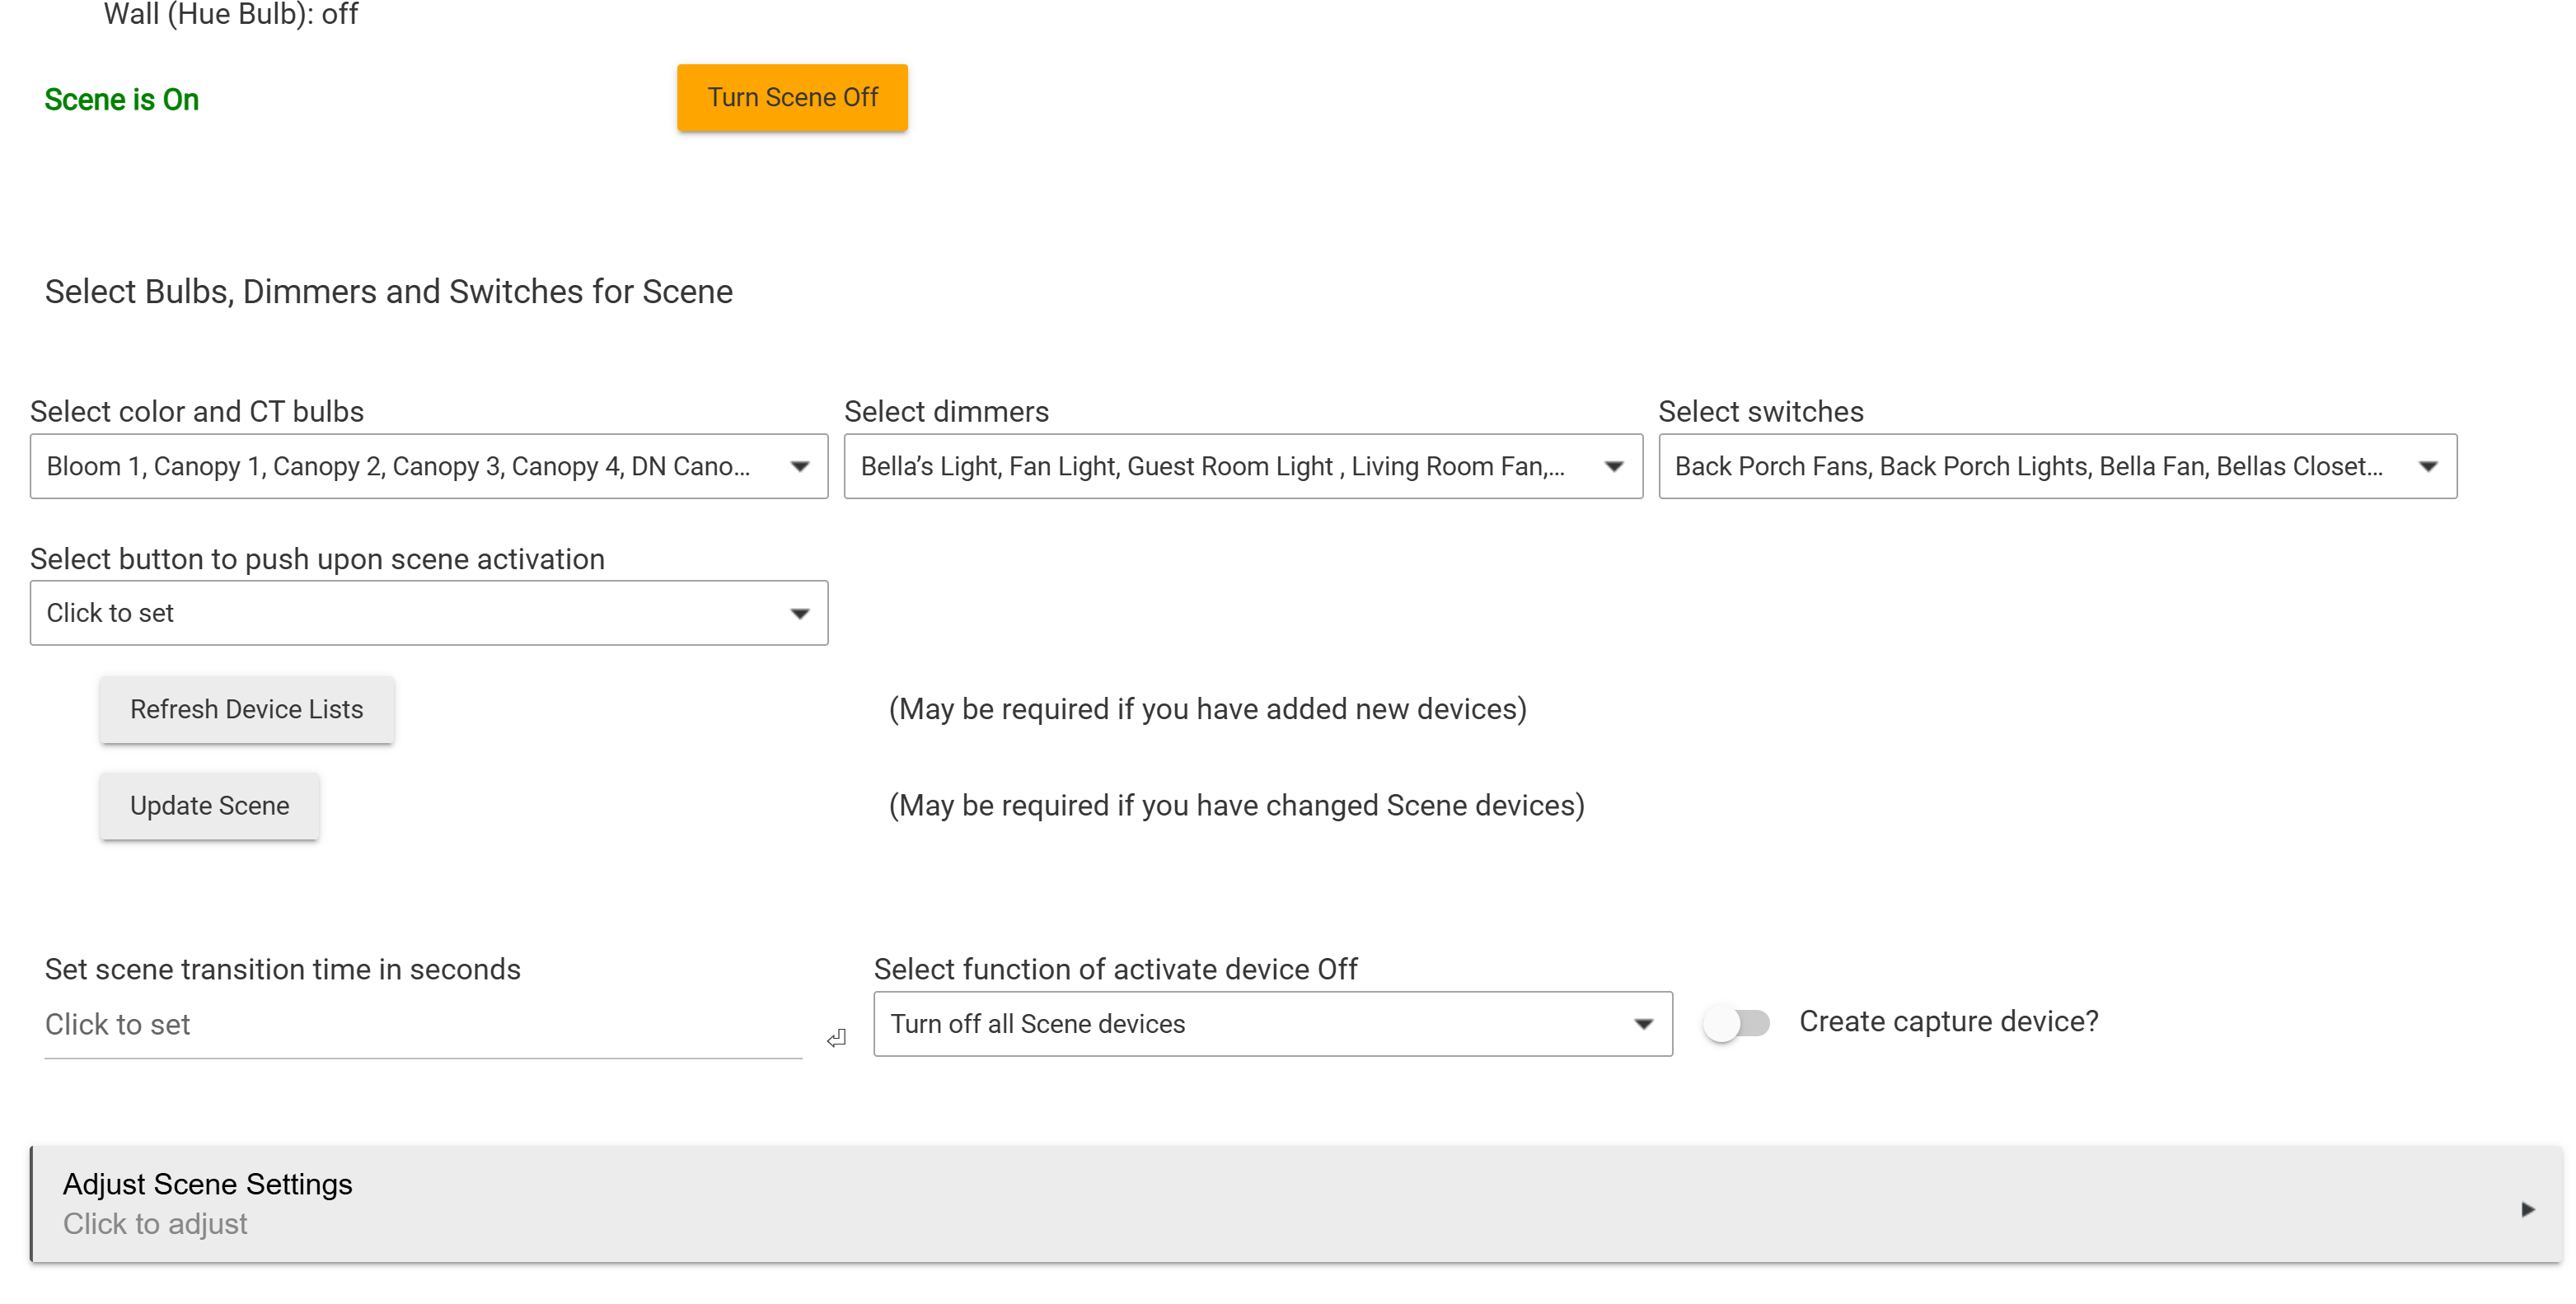Viewport: 2576px width, 1304px height.
Task: Click arrow icon of Turn off all Scene devices
Action: [1643, 1024]
